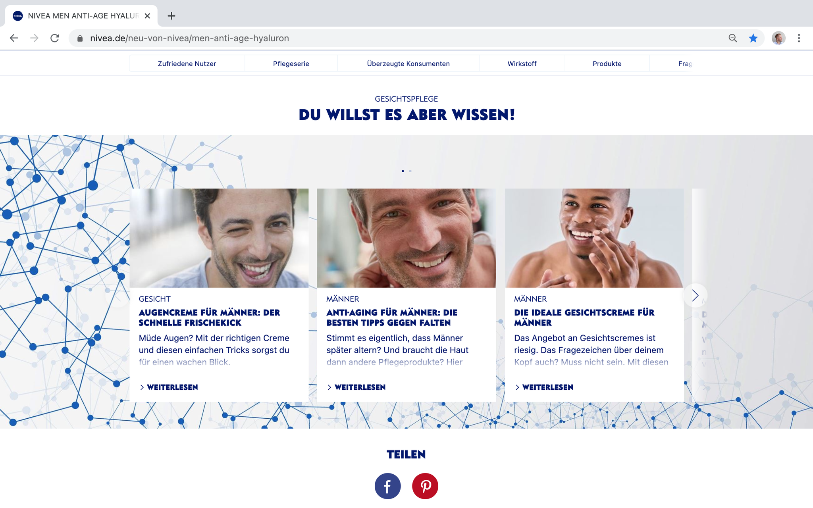Viewport: 813px width, 508px height.
Task: Open a new browser tab
Action: [171, 16]
